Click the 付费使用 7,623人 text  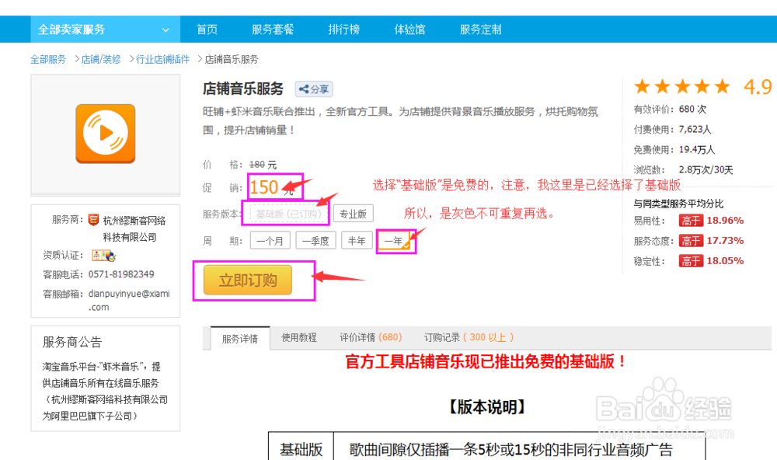pyautogui.click(x=672, y=129)
